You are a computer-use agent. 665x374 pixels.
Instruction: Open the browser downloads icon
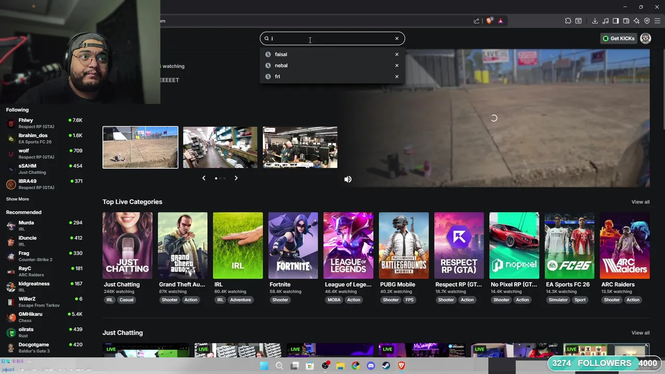click(595, 21)
